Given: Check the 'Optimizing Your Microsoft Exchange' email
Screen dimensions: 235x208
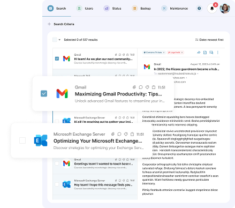Looking at the screenshot, I should pyautogui.click(x=22, y=140).
